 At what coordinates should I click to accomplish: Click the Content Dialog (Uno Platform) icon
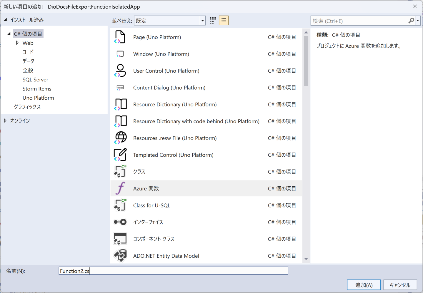point(120,88)
